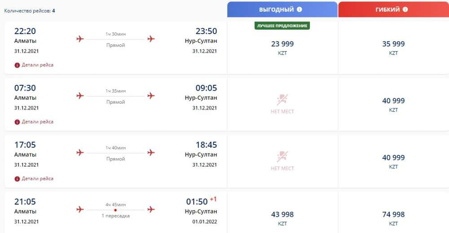Click the transfer dot on 21:05 flight route
449x233 pixels.
tap(115, 210)
